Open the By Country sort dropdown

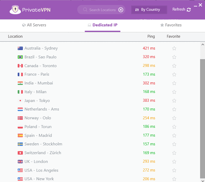tap(149, 10)
